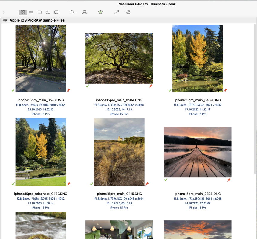
Task: Open the wooden pier sunset thumbnail
Action: [198, 152]
